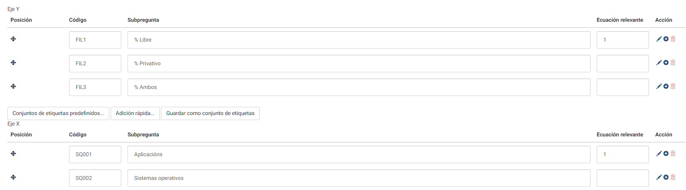
Task: Focus the SQ002 code field
Action: click(x=95, y=178)
